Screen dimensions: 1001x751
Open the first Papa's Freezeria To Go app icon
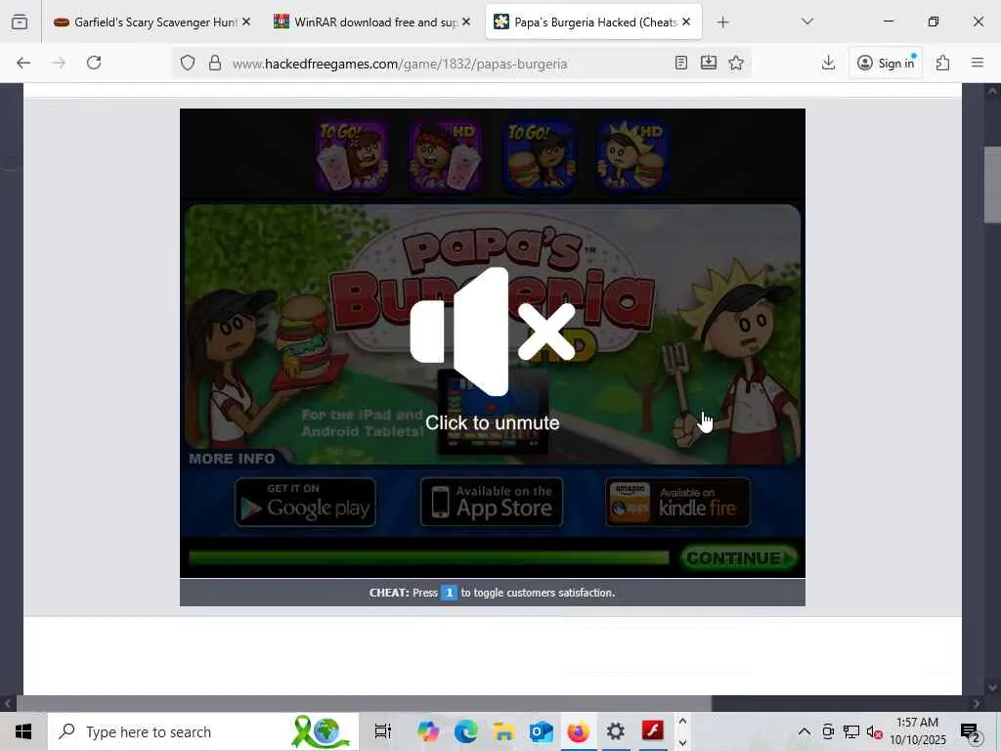pos(353,156)
